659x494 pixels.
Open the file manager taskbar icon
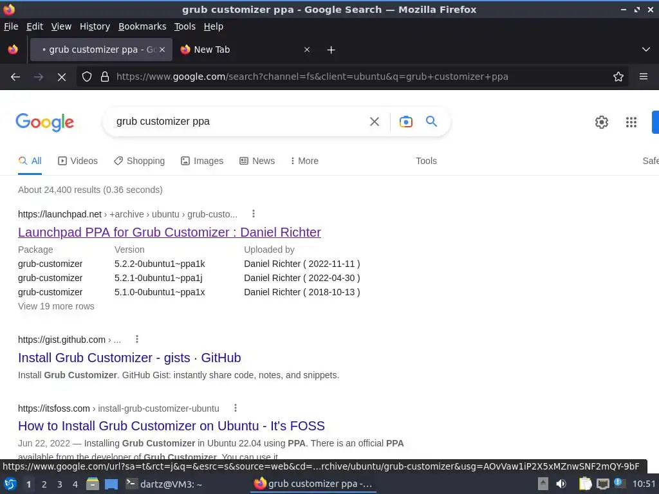click(93, 484)
